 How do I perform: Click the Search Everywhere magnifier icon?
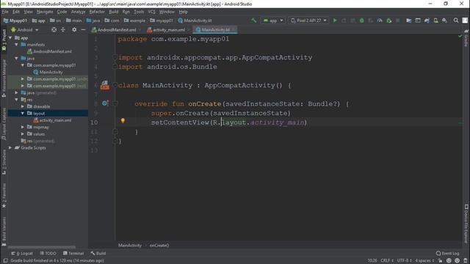point(456,21)
